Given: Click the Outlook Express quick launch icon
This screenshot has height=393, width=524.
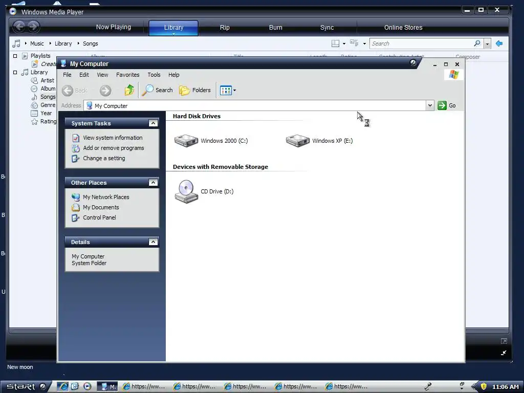Looking at the screenshot, I should click(75, 386).
